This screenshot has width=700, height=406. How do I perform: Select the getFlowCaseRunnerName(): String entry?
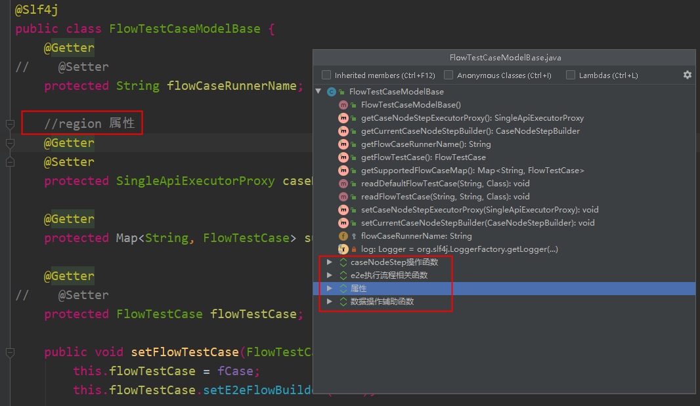[426, 144]
